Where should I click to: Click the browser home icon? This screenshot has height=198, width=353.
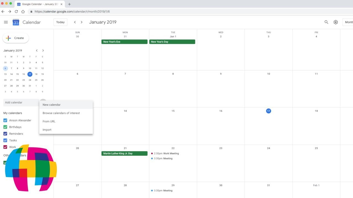coord(23,12)
